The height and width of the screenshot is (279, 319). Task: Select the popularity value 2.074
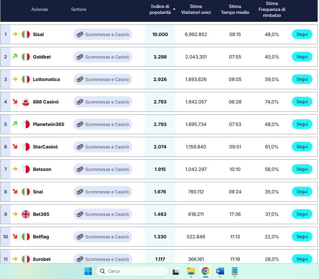click(160, 147)
